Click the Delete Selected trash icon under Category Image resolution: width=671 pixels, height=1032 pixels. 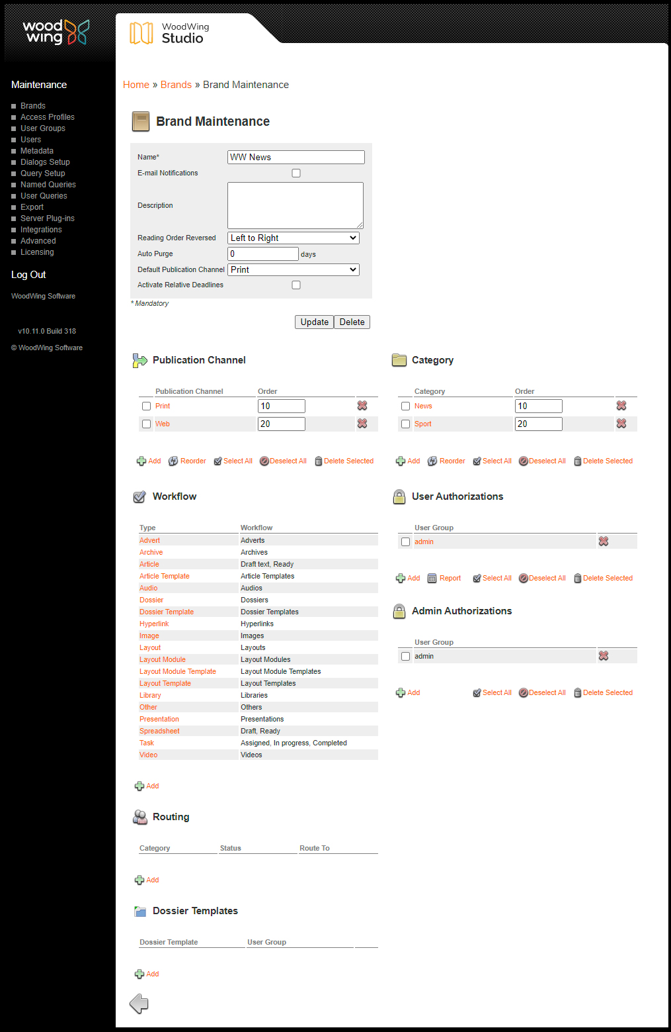578,461
